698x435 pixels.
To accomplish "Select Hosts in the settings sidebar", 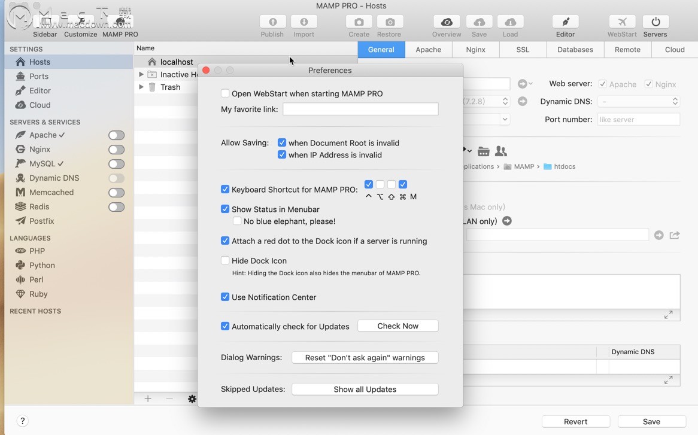I will [69, 62].
